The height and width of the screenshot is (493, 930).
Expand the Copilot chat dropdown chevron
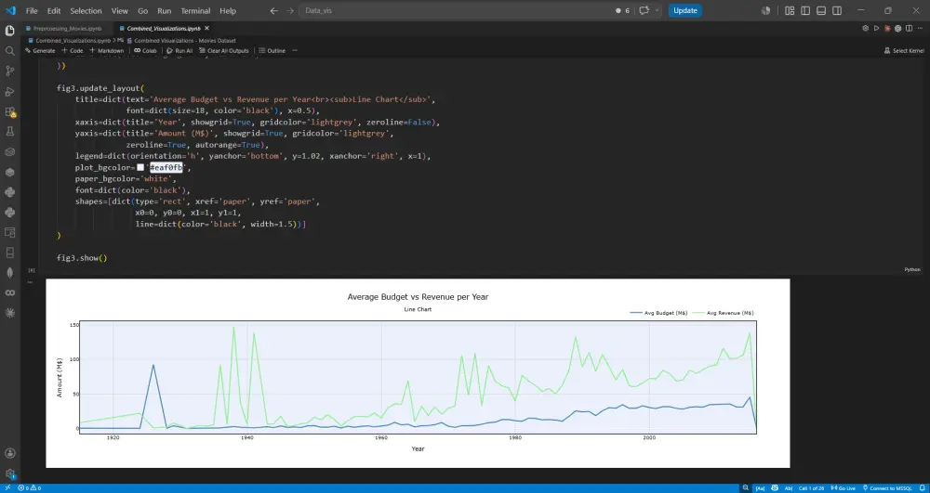(x=658, y=10)
